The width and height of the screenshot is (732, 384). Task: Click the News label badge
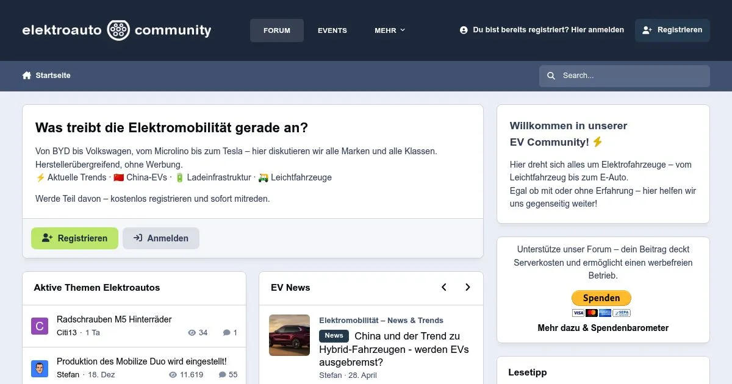pyautogui.click(x=334, y=336)
